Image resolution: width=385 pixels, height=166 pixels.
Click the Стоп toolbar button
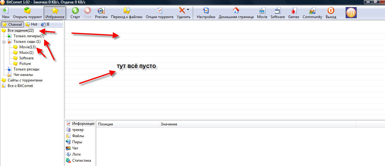[88, 13]
